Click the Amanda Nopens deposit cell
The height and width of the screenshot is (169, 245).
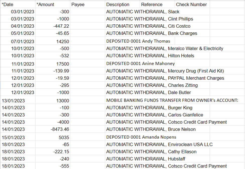coord(141,137)
